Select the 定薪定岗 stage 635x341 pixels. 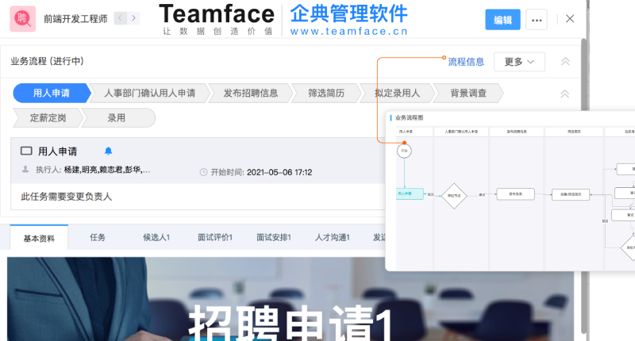[48, 117]
